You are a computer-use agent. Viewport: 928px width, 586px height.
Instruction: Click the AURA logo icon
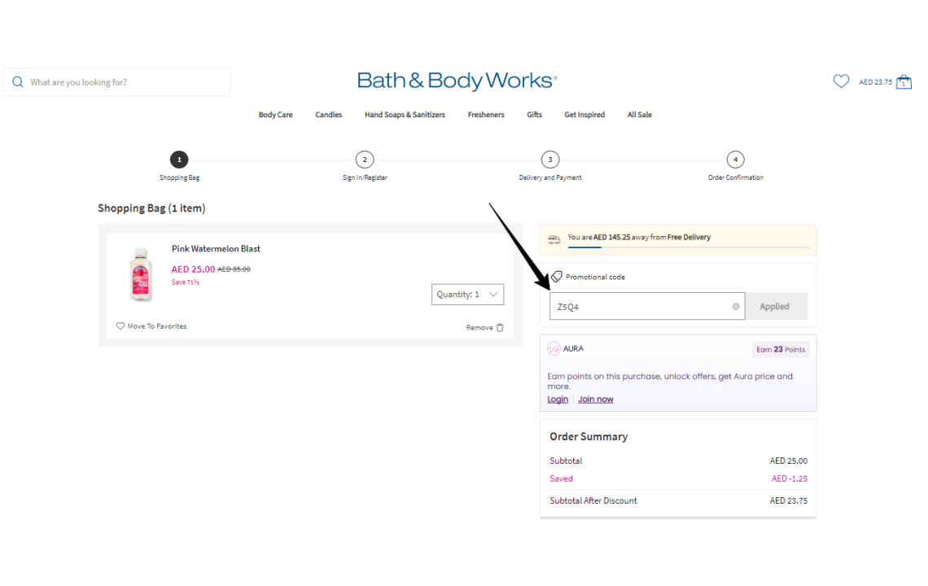coord(554,348)
